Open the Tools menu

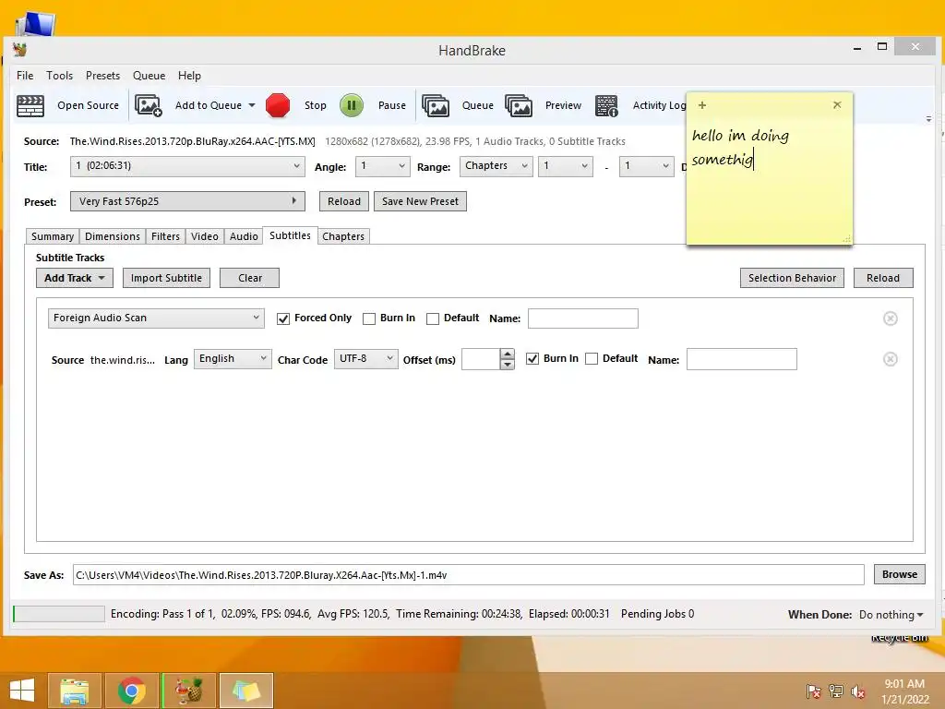tap(60, 76)
